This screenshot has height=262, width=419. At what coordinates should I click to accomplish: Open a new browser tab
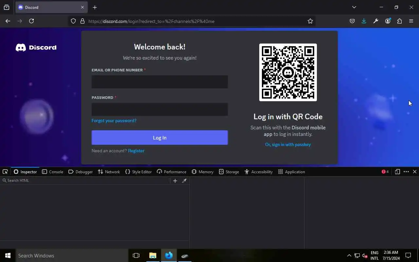point(95,7)
